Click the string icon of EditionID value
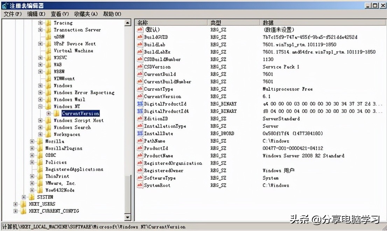 pyautogui.click(x=140, y=119)
